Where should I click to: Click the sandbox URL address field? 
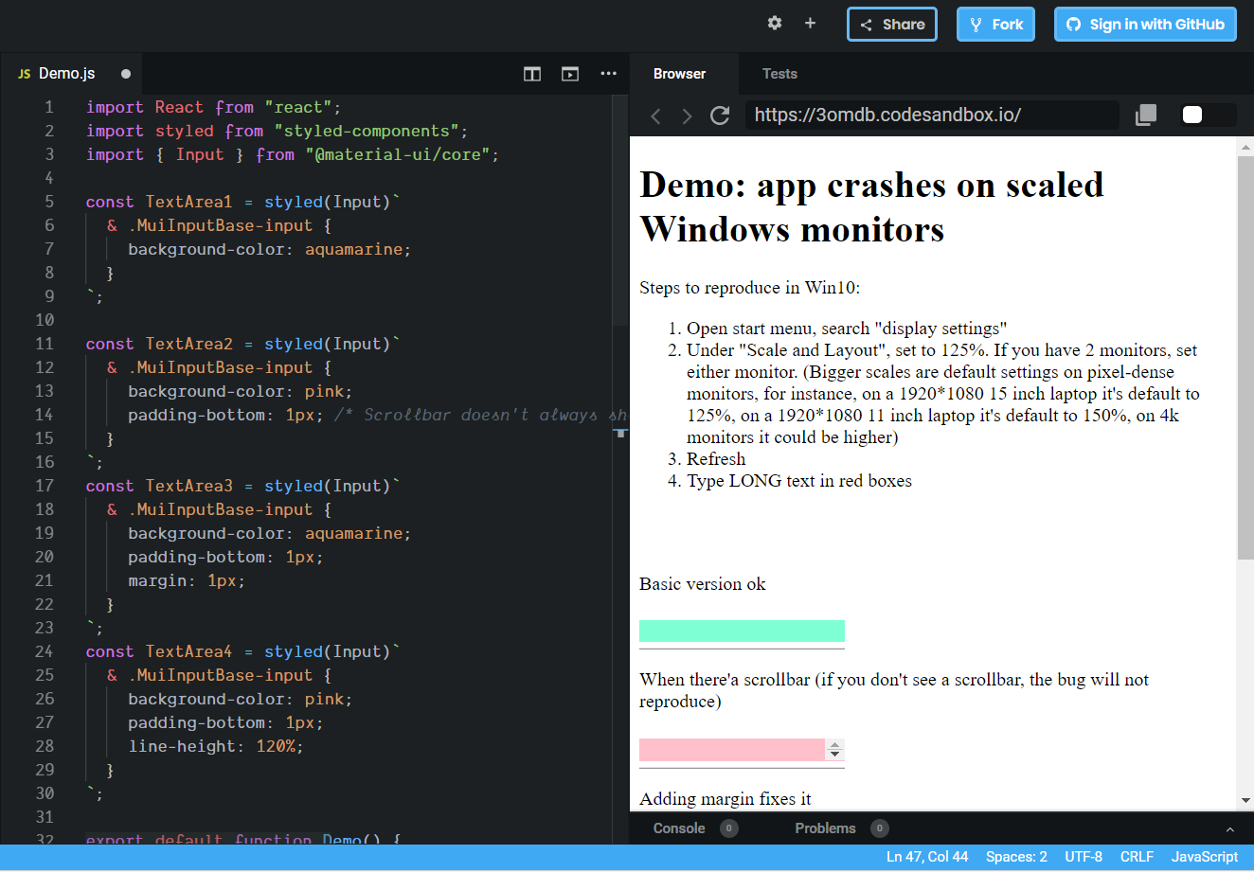tap(931, 115)
